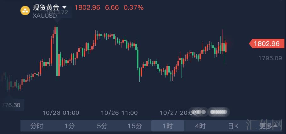Click the 1795.09 price axis label
This screenshot has height=134, width=286.
[x=269, y=58]
